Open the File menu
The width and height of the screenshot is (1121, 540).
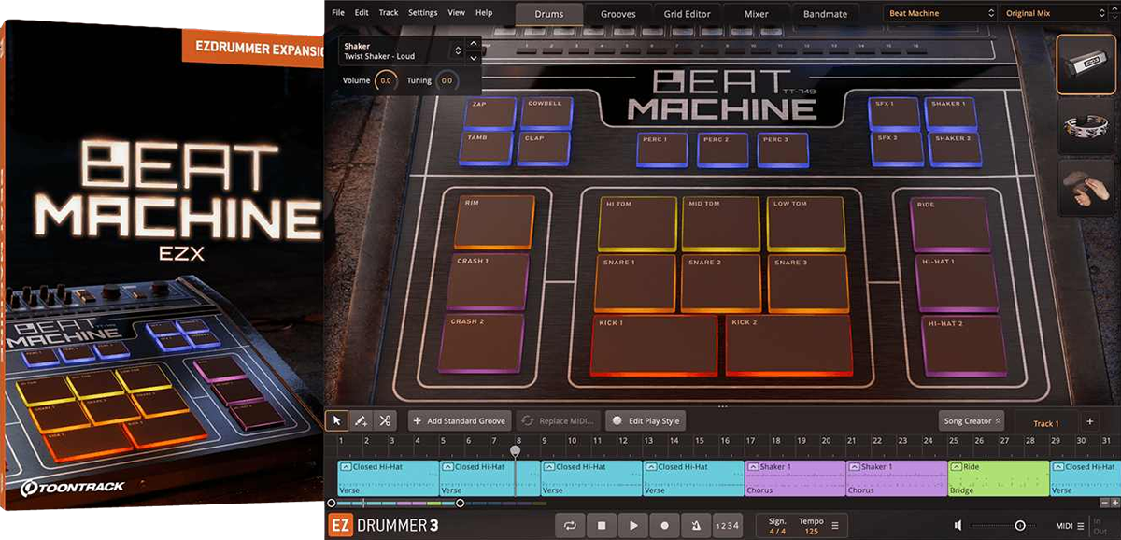click(x=337, y=13)
